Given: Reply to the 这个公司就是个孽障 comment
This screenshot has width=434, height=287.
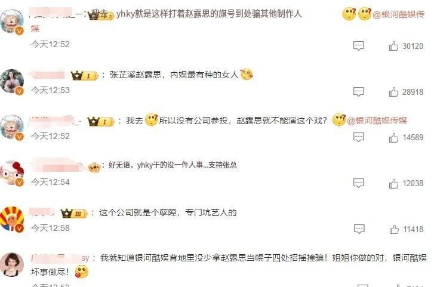Looking at the screenshot, I should click(359, 229).
